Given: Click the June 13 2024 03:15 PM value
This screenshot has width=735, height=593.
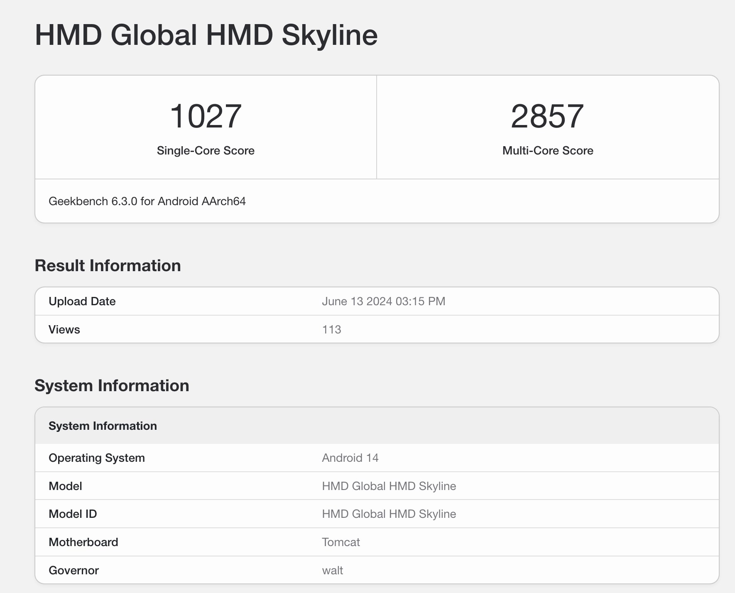Looking at the screenshot, I should (x=383, y=301).
